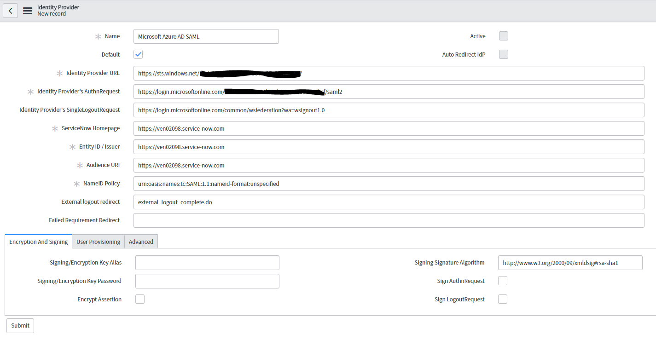Image resolution: width=656 pixels, height=340 pixels.
Task: Switch to the User Provisioning tab
Action: point(98,241)
